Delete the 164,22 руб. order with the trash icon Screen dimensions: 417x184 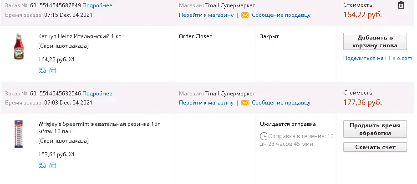point(401,5)
